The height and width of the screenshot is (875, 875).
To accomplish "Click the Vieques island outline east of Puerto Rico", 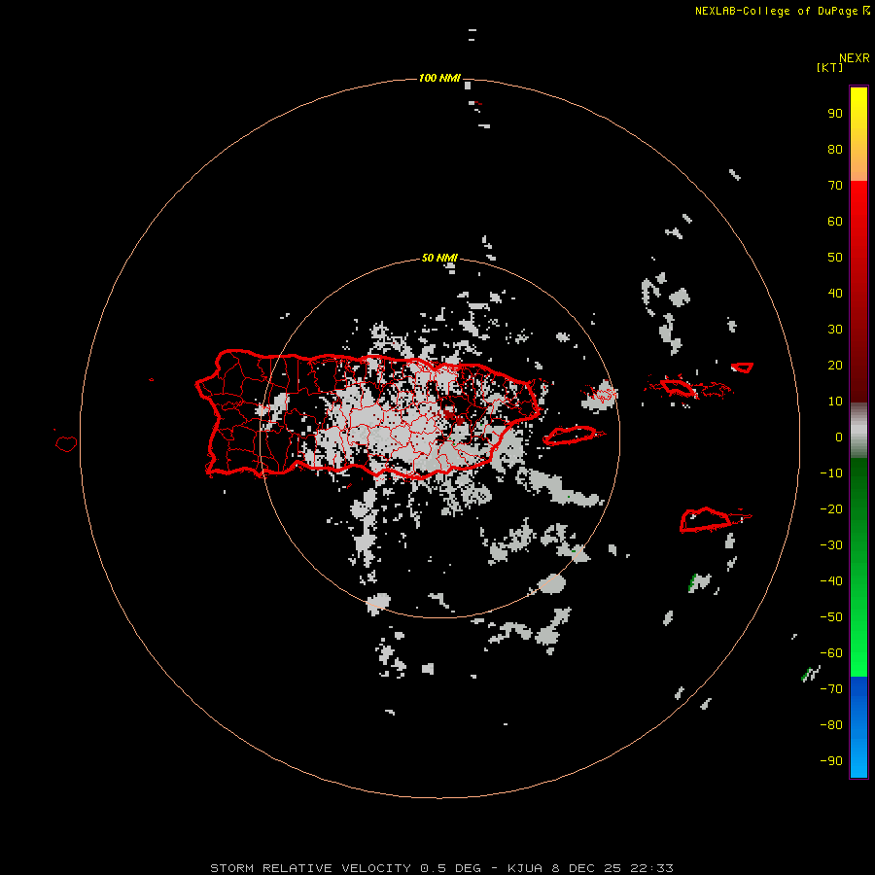I will pyautogui.click(x=571, y=436).
